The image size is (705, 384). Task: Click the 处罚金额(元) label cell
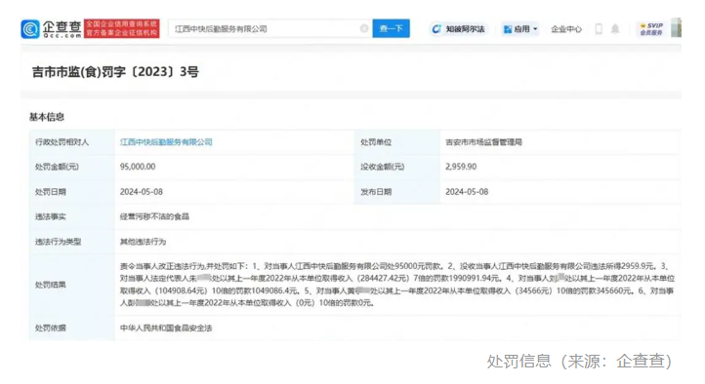click(x=72, y=167)
